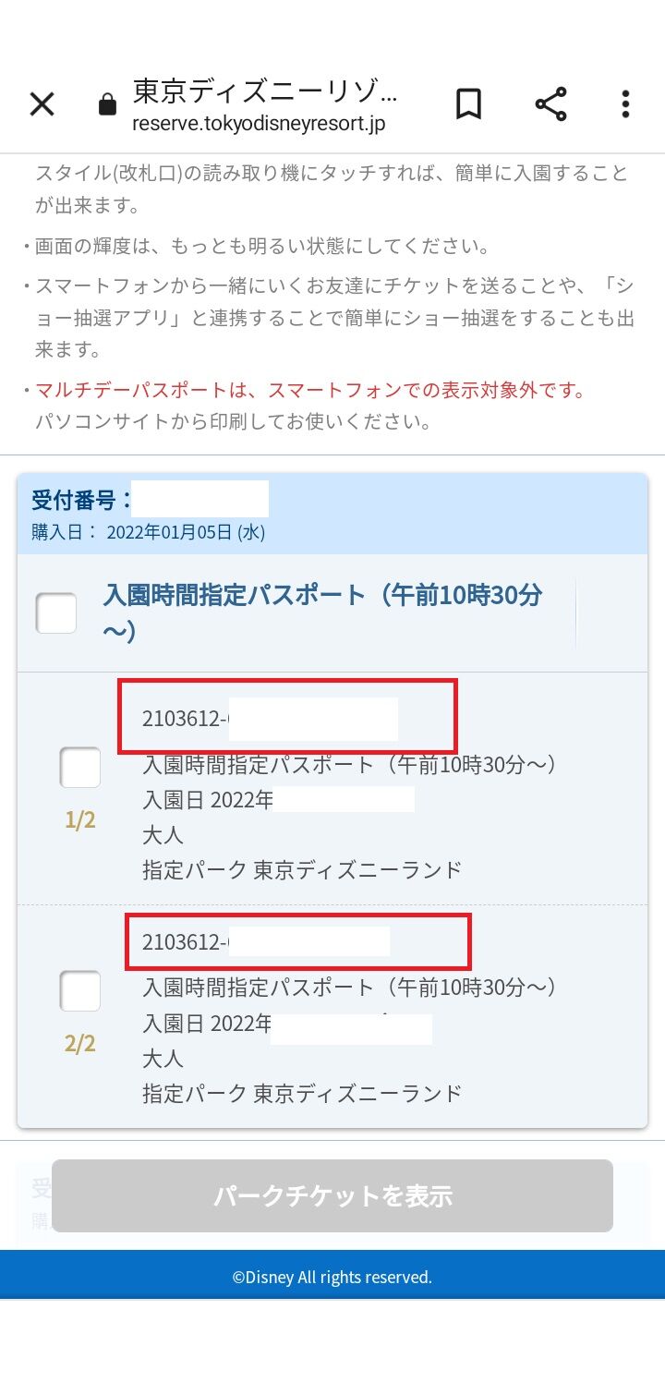Open the browser overflow menu
The width and height of the screenshot is (665, 1382).
(x=625, y=104)
